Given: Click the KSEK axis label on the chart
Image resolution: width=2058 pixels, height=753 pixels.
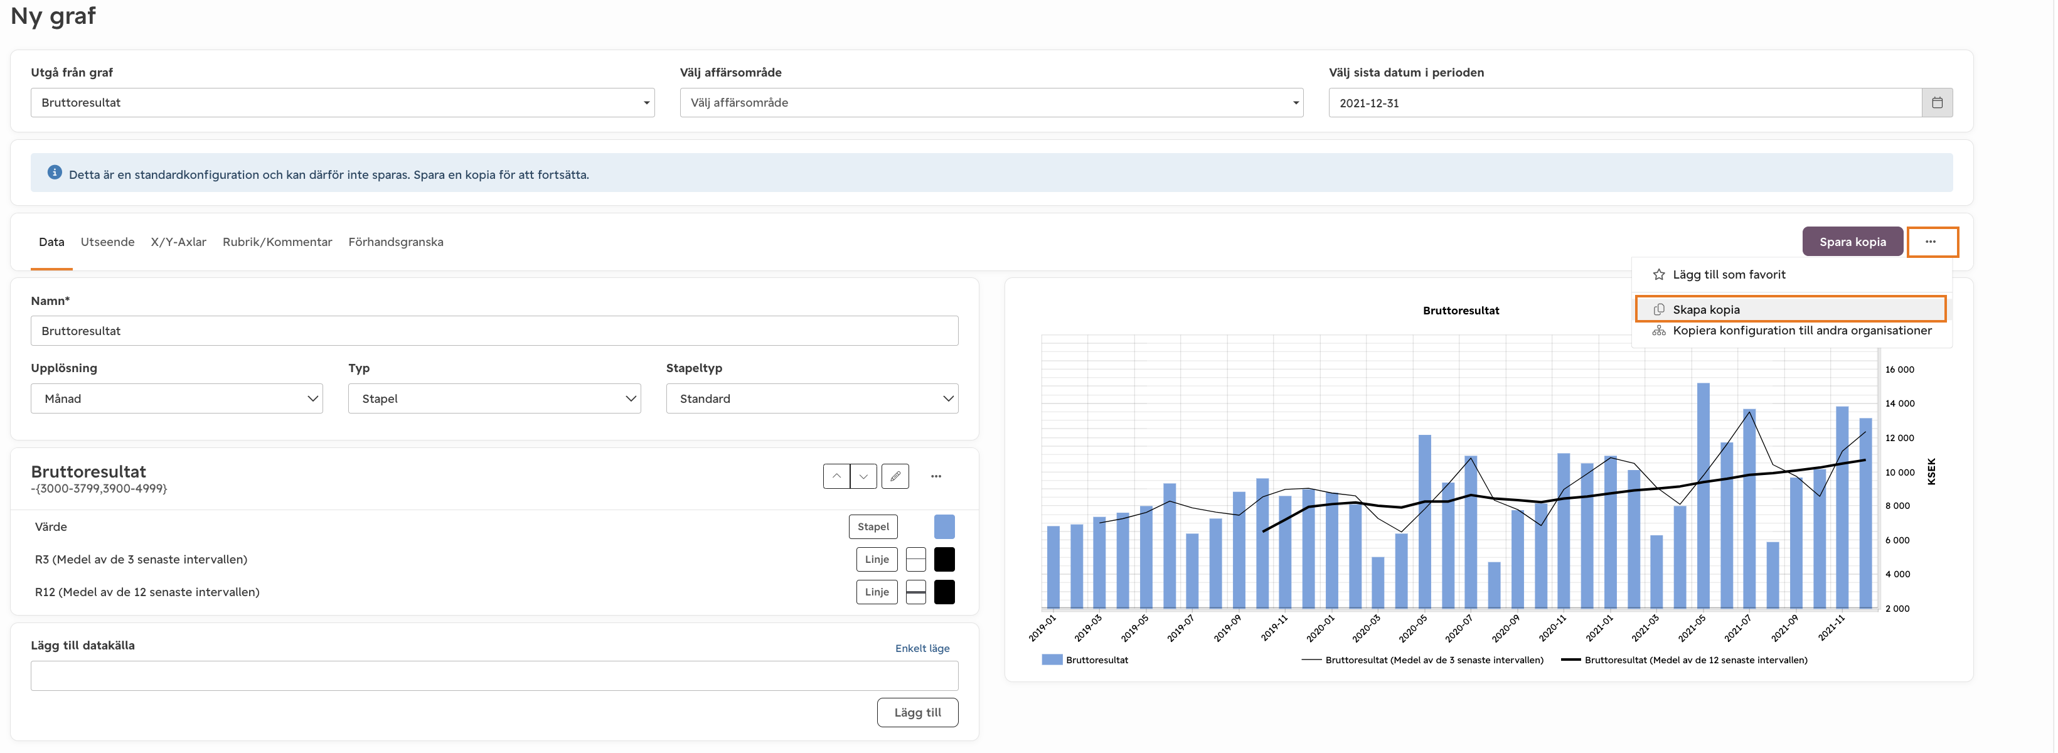Looking at the screenshot, I should click(1931, 472).
